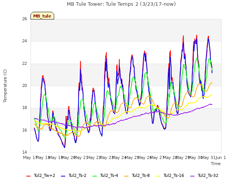Select the Tul2_Ts-32 legend label
244x183 pixels.
pyautogui.click(x=208, y=175)
